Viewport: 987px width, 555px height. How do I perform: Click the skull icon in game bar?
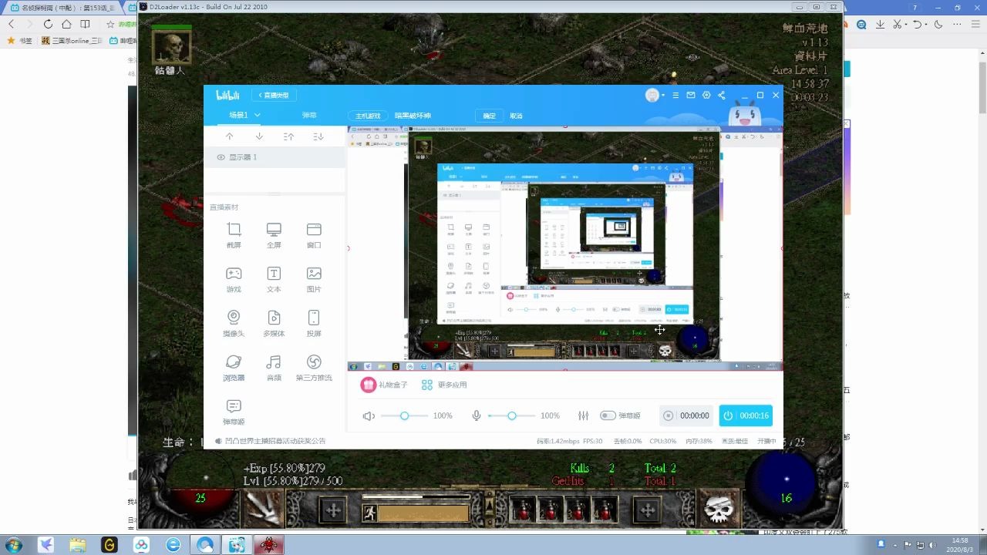point(719,510)
